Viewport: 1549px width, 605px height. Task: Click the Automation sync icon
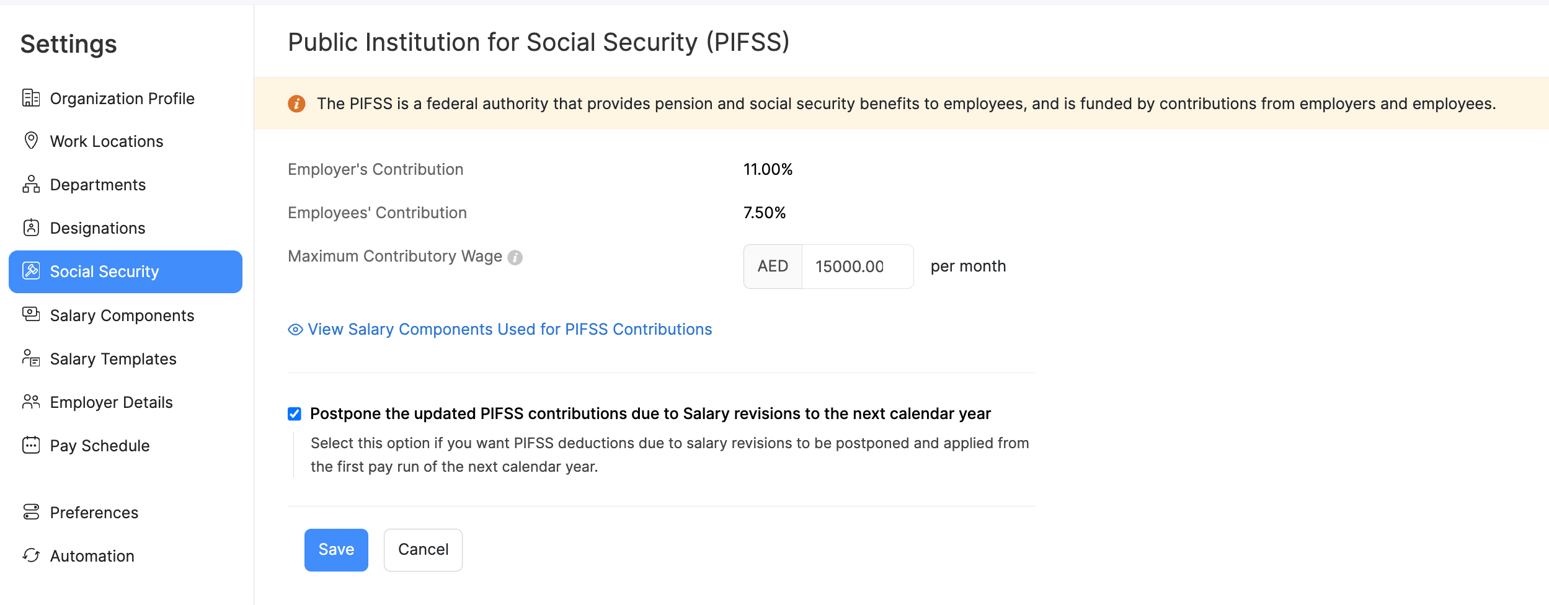[30, 555]
